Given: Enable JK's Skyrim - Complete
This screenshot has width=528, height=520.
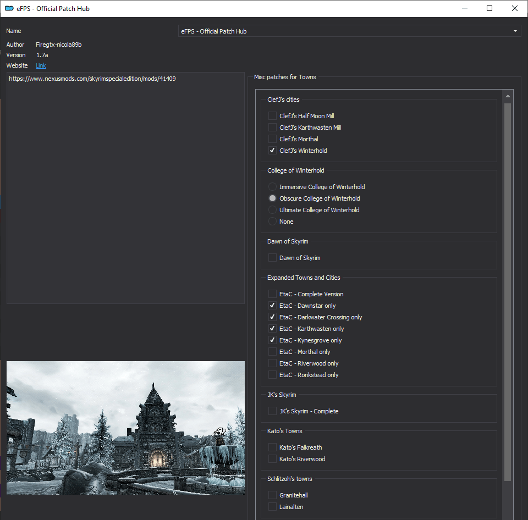Looking at the screenshot, I should point(272,411).
